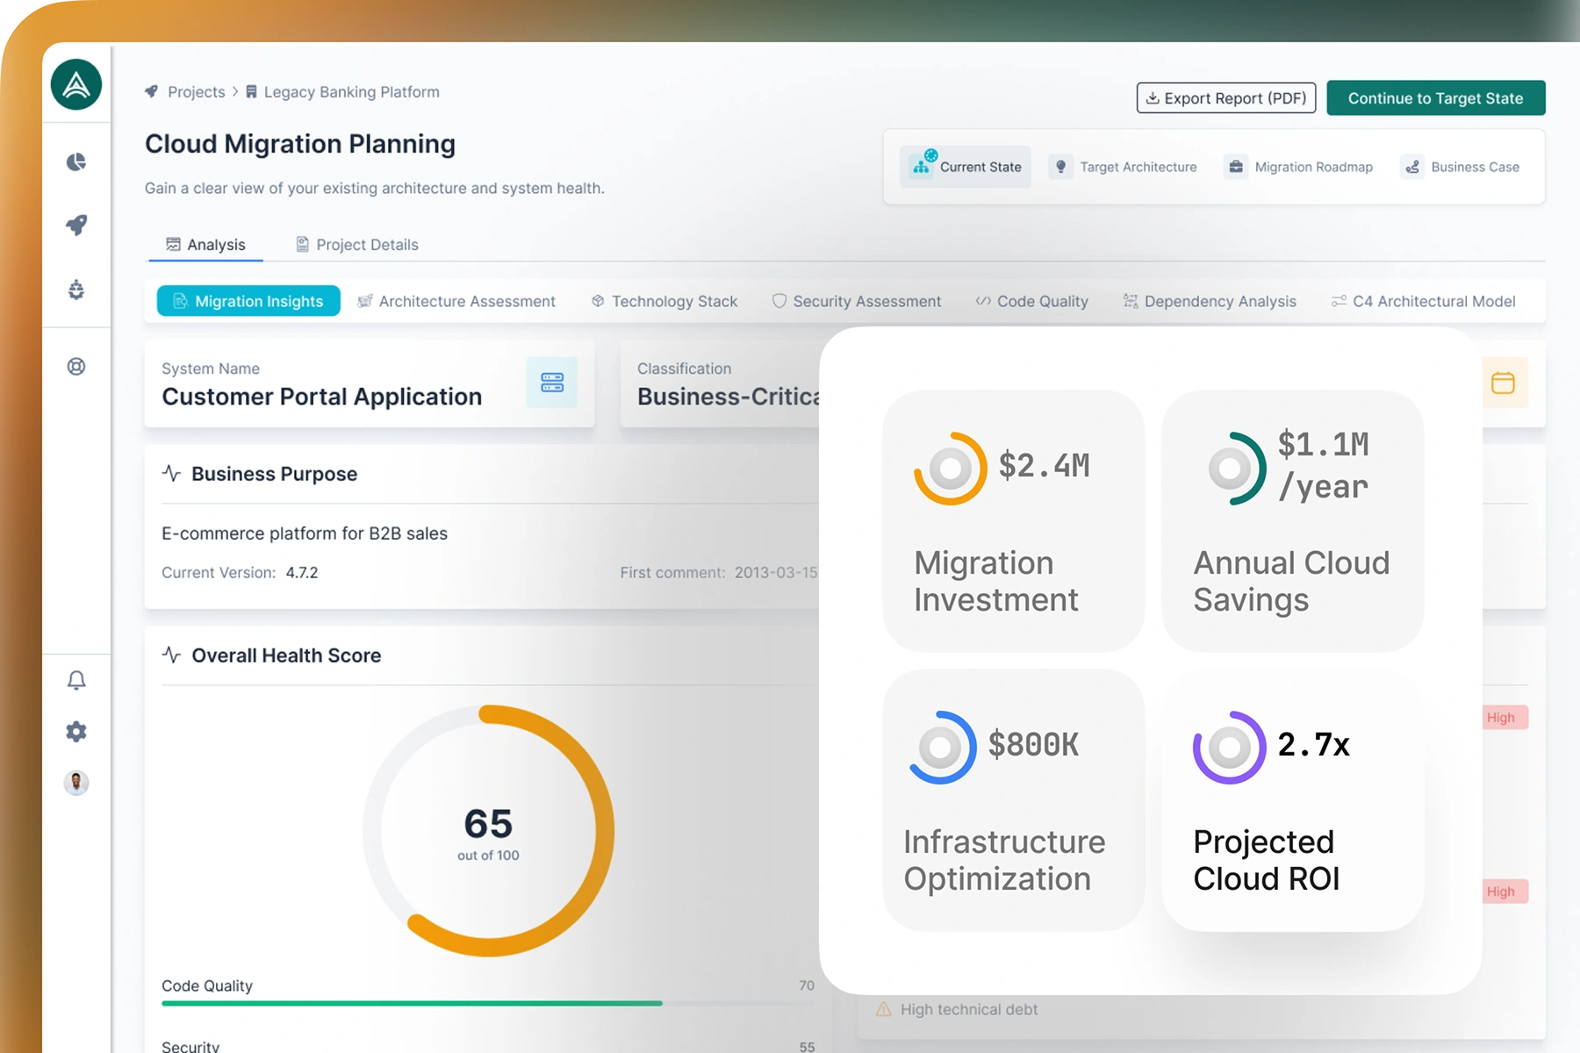Open the rocket projects icon in sidebar
Image resolution: width=1580 pixels, height=1053 pixels.
tap(76, 225)
